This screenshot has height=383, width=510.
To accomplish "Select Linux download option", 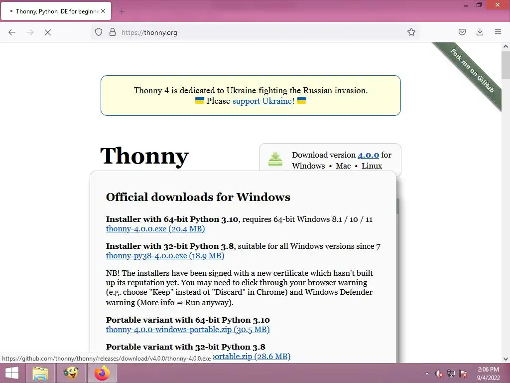I will point(372,166).
